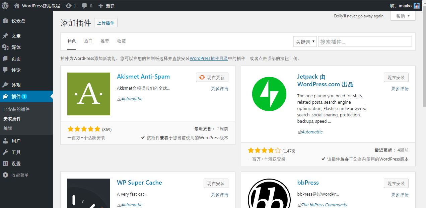Image resolution: width=426 pixels, height=208 pixels.
Task: Click 现在安装 for Jetpack
Action: coord(396,78)
